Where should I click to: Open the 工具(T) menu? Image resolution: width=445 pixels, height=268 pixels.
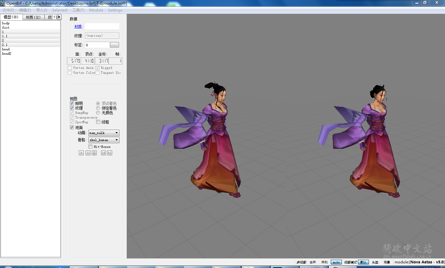pos(78,10)
